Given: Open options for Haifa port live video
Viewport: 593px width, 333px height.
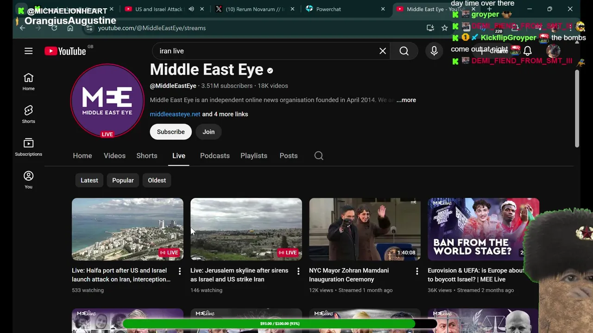Looking at the screenshot, I should (180, 271).
